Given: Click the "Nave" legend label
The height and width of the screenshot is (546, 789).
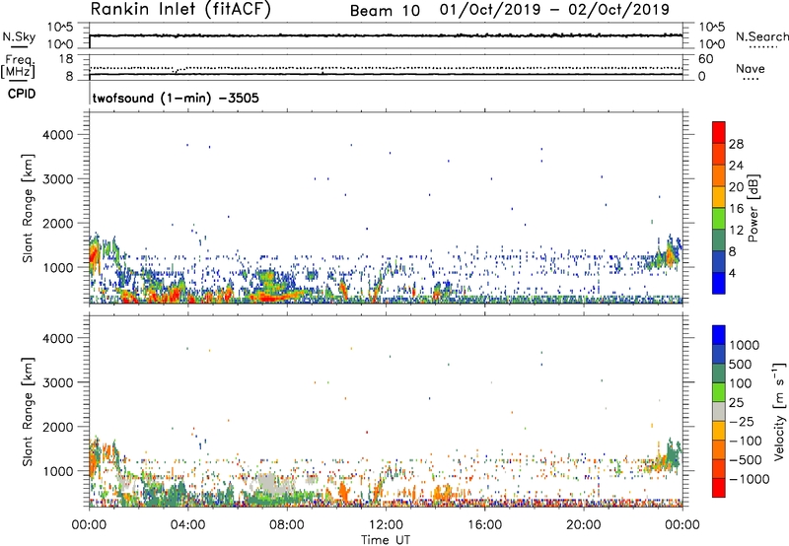Looking at the screenshot, I should [x=751, y=68].
